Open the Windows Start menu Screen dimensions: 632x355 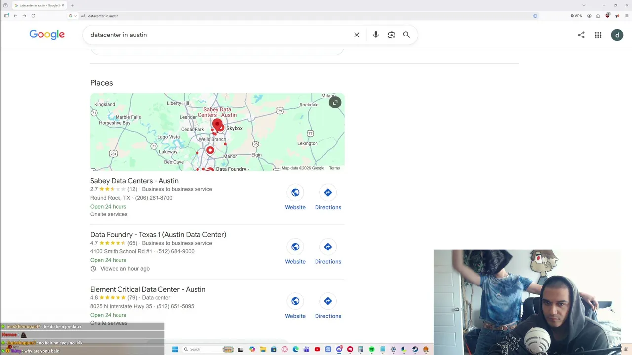click(x=175, y=349)
